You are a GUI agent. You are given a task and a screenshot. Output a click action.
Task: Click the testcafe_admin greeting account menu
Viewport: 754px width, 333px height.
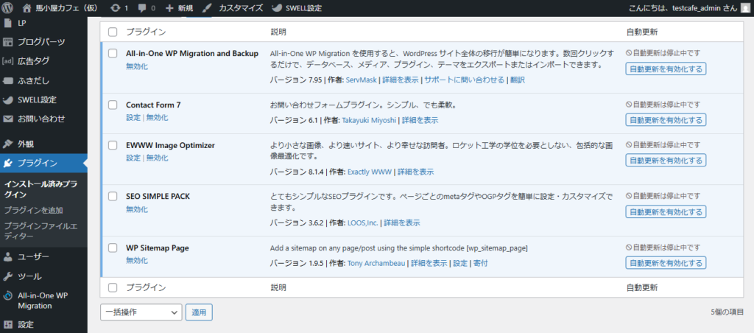689,8
